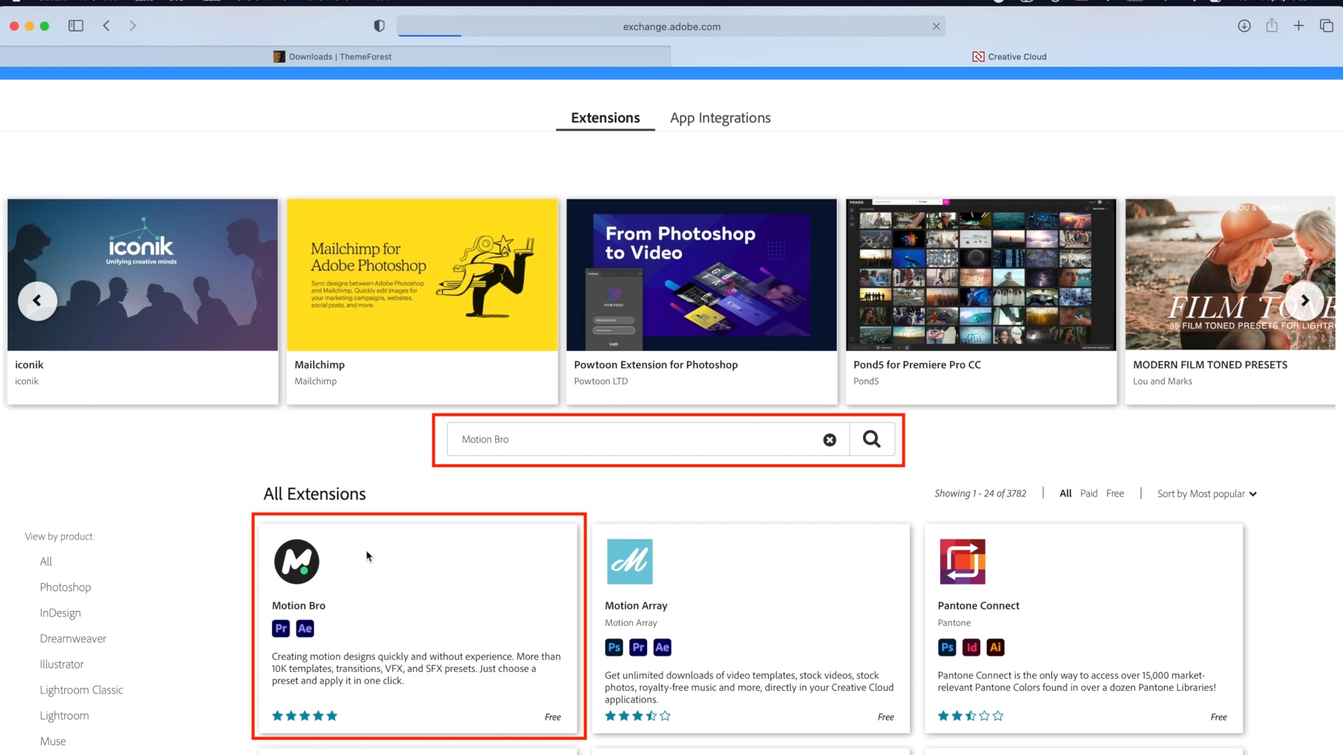Switch to App Integrations tab
Viewport: 1343px width, 755px height.
tap(720, 118)
